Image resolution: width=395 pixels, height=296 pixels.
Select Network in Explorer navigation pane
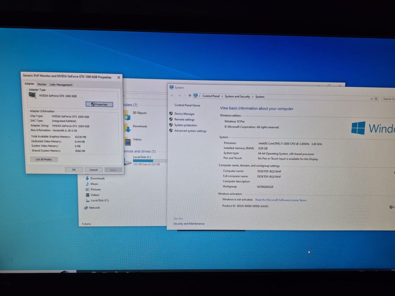[94, 208]
